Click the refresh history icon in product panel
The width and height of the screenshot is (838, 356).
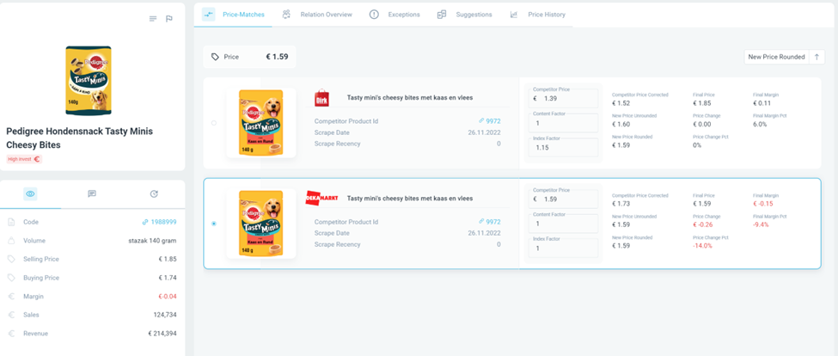tap(154, 194)
